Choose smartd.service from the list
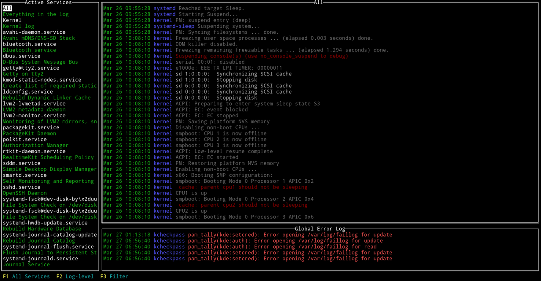The image size is (541, 281). pyautogui.click(x=25, y=175)
